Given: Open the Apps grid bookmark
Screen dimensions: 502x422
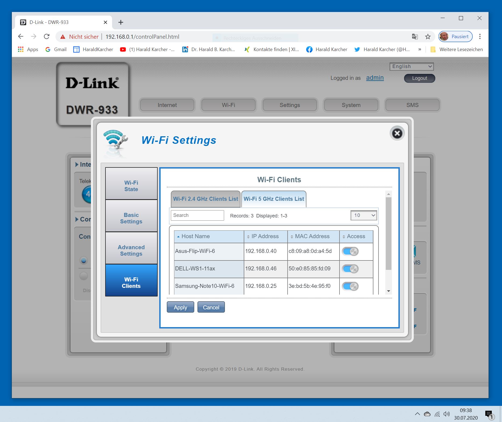Looking at the screenshot, I should tap(28, 49).
